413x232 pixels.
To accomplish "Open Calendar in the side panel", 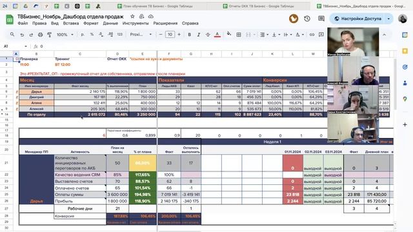I will [405, 35].
